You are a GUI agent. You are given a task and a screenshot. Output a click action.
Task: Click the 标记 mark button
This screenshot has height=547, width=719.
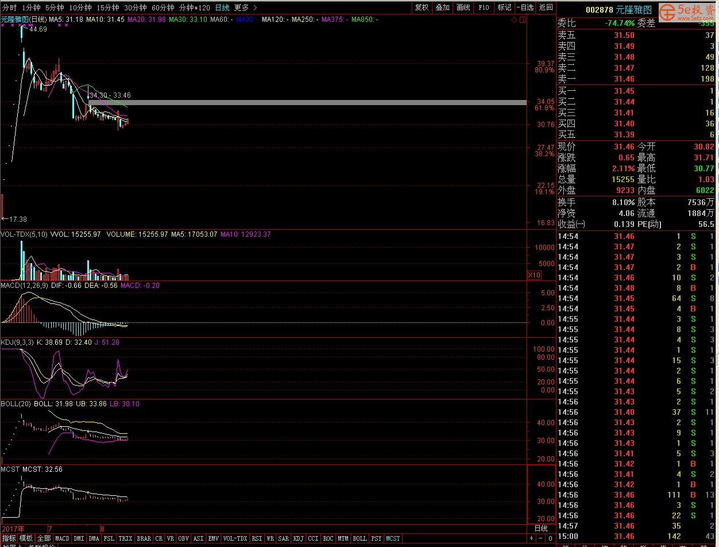pyautogui.click(x=504, y=7)
